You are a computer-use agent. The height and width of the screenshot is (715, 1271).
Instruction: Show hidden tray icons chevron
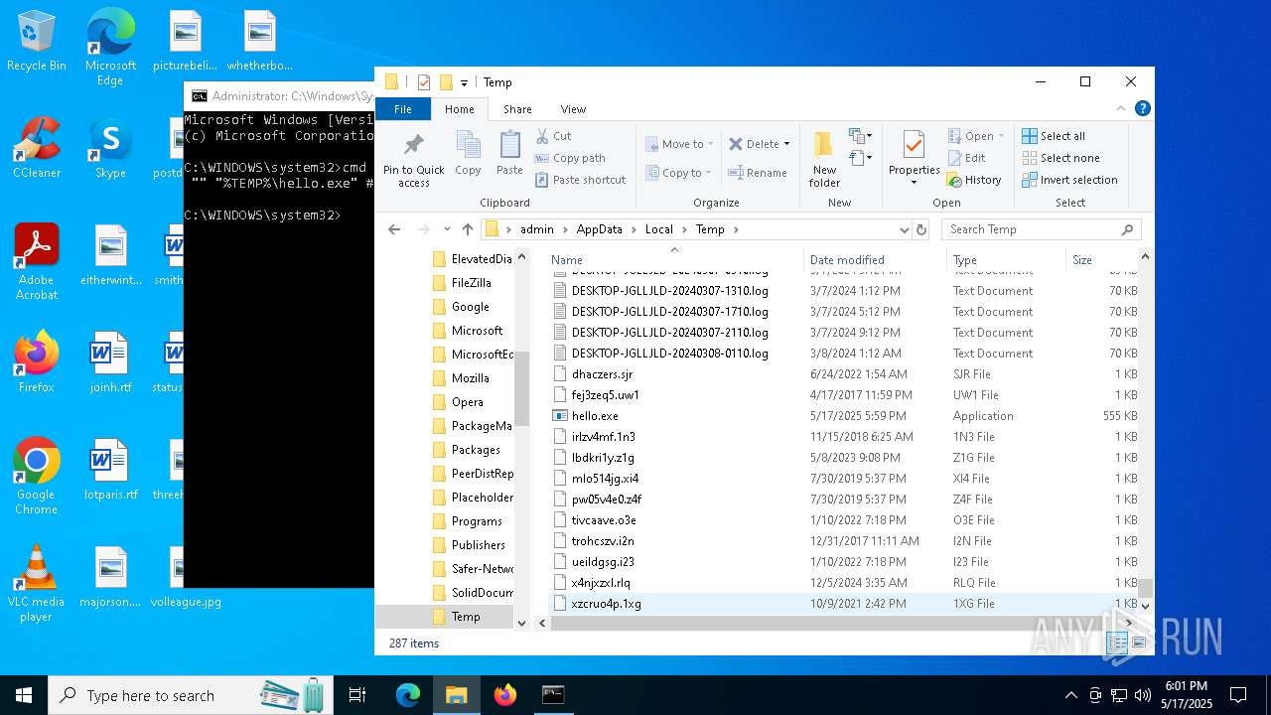(1070, 695)
